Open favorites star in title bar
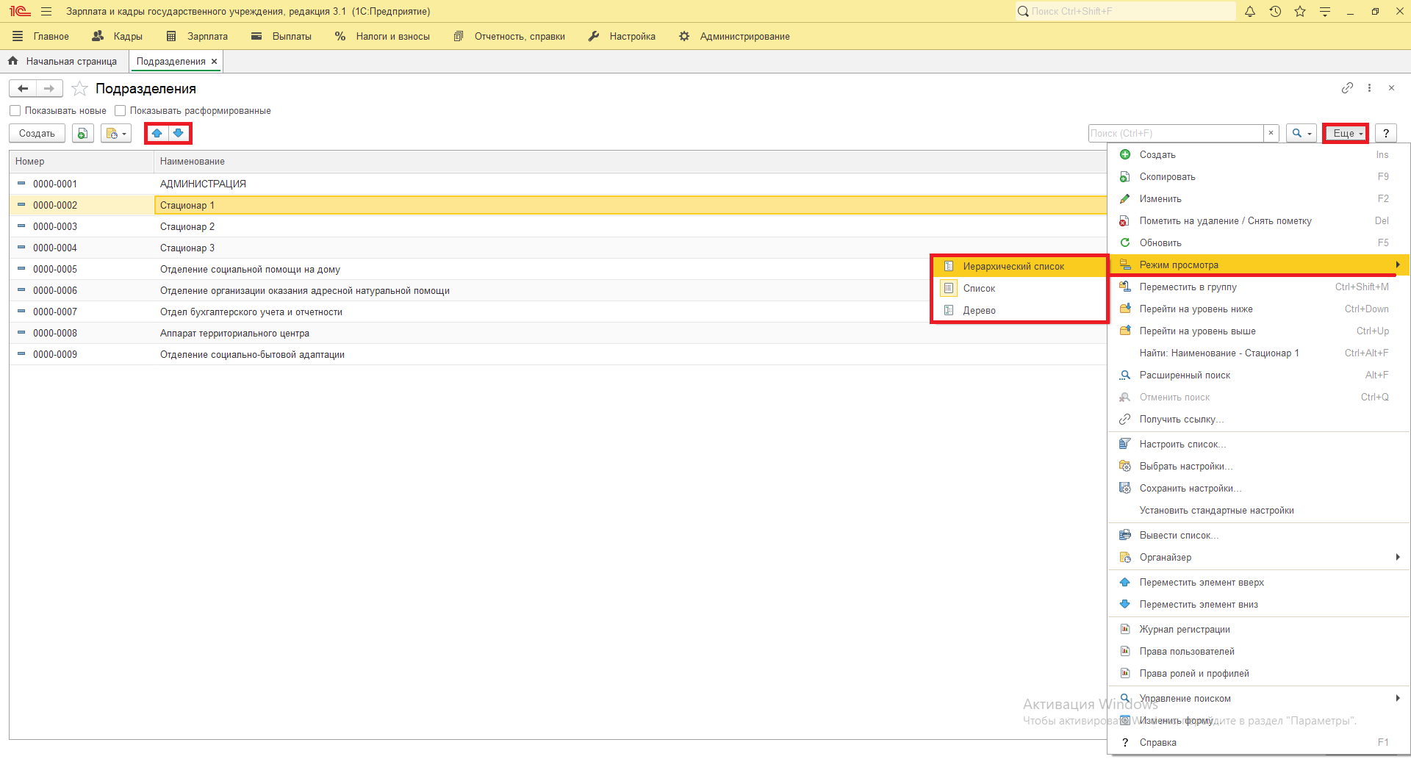Screen dimensions: 1411x759 (x=1300, y=12)
